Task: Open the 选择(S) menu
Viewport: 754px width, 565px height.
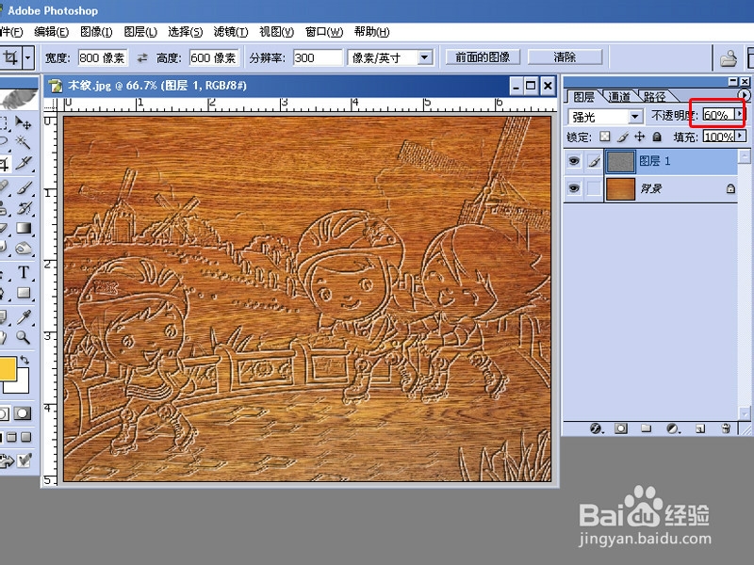Action: (x=185, y=32)
